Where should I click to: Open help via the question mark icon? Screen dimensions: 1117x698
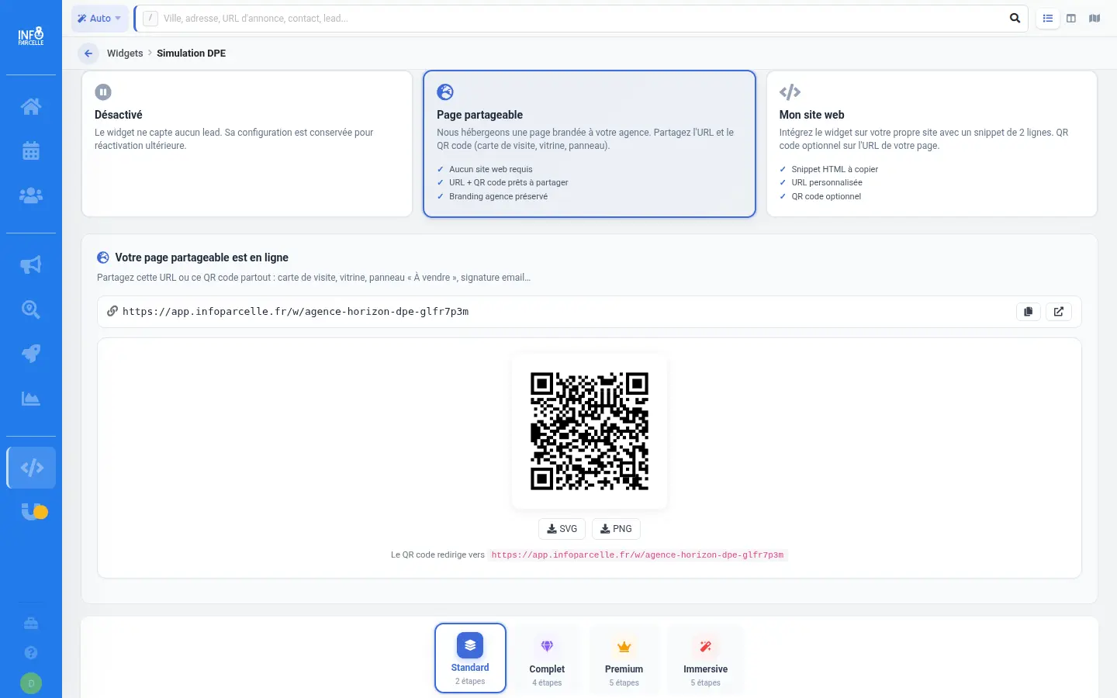tap(31, 652)
